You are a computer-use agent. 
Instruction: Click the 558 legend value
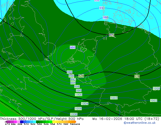[53, 124]
